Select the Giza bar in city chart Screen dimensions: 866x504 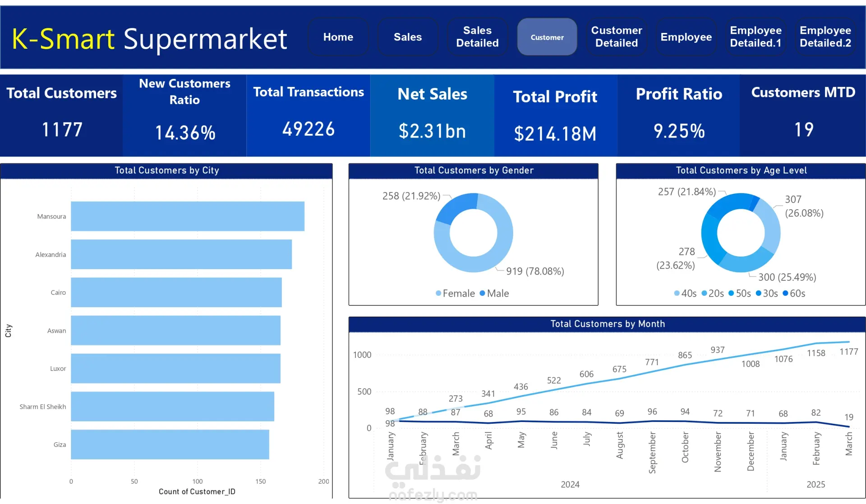click(x=170, y=444)
